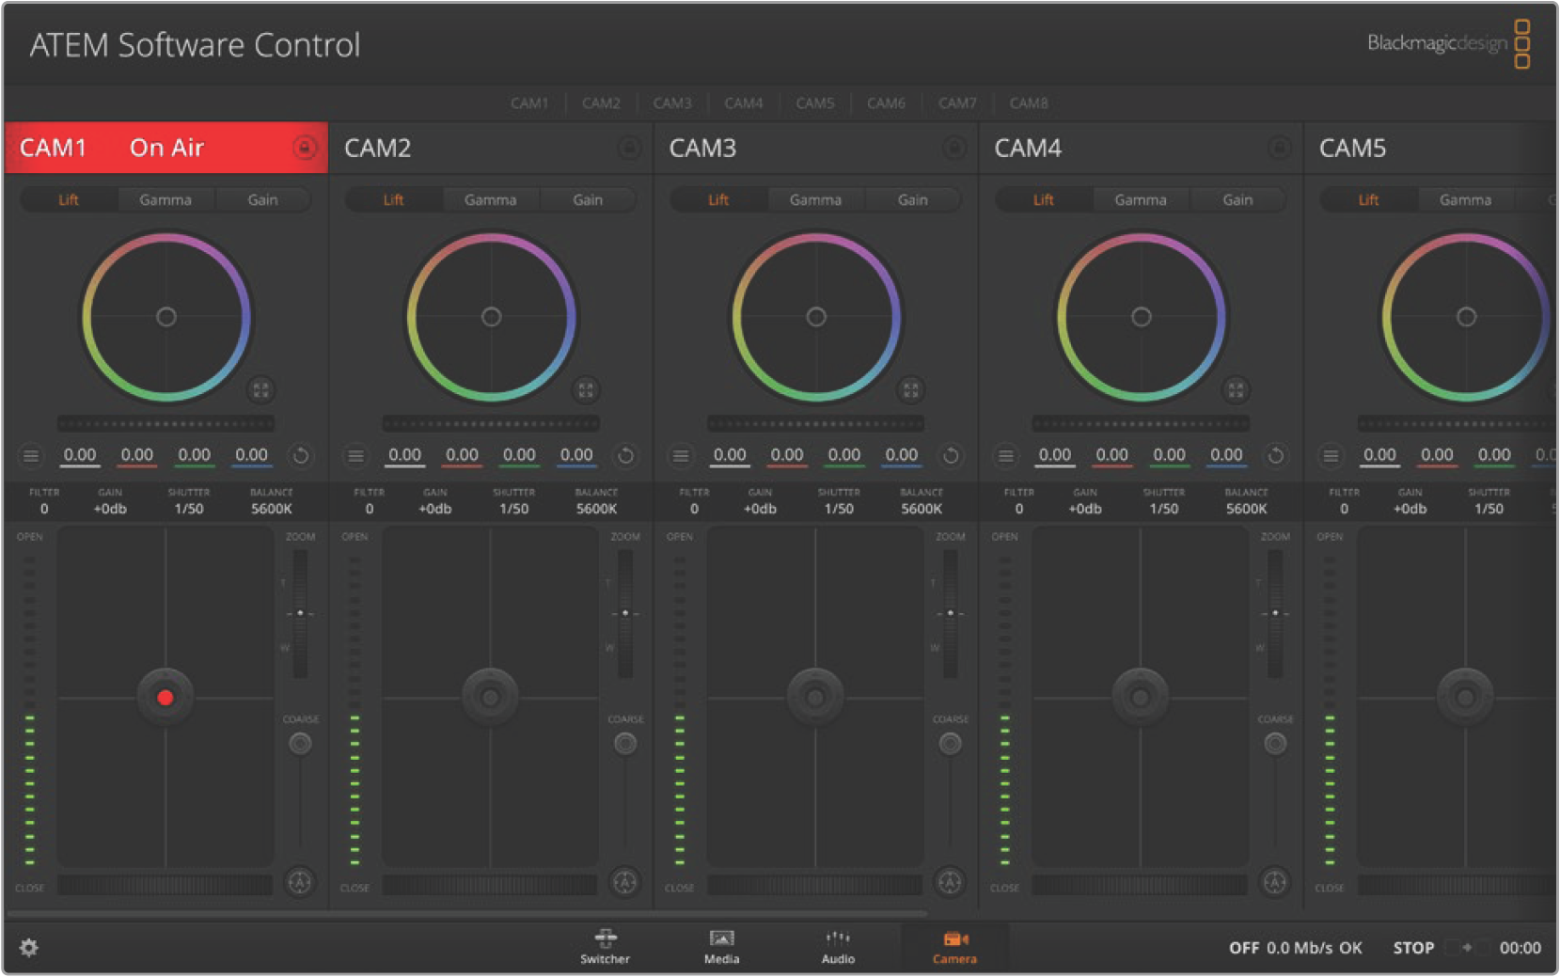Switch to the Media page

[721, 947]
